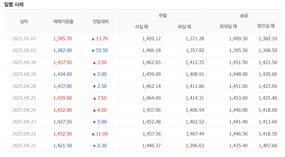
Task: Click the 받으실 때 column header
Action: [266, 26]
